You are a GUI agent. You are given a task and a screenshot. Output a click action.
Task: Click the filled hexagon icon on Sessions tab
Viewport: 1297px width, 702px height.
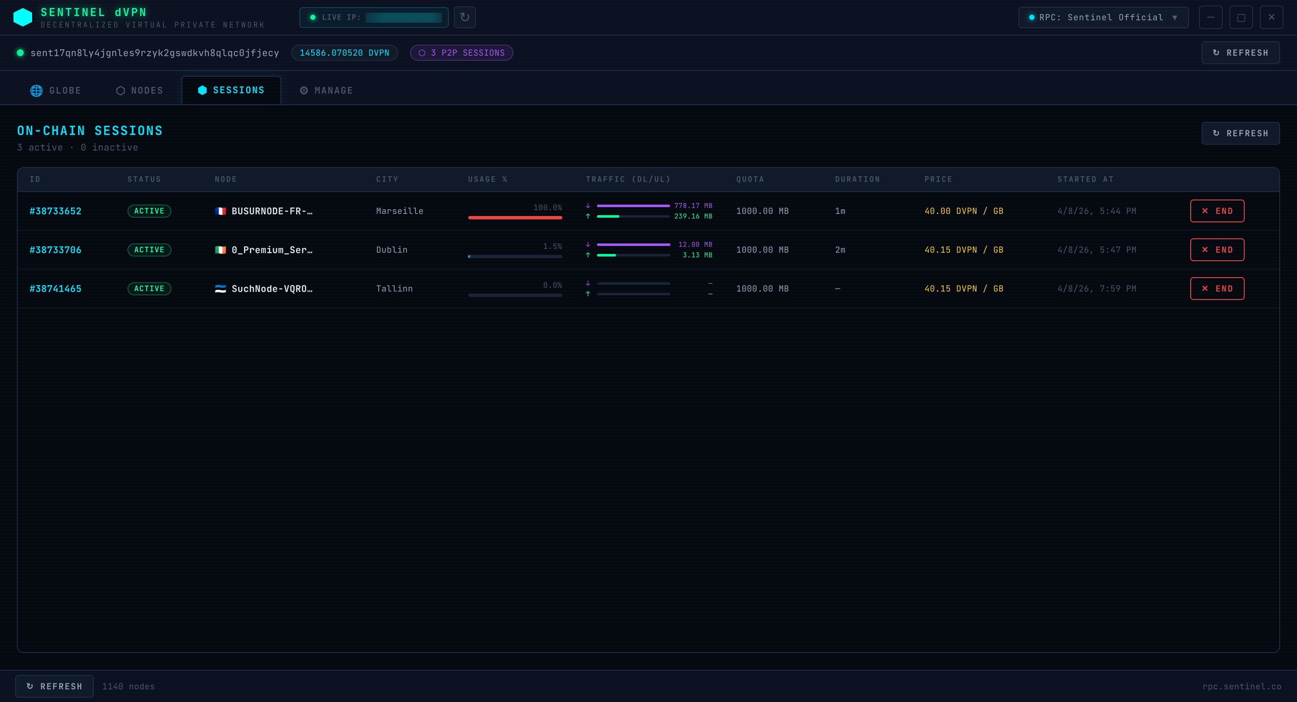(202, 90)
